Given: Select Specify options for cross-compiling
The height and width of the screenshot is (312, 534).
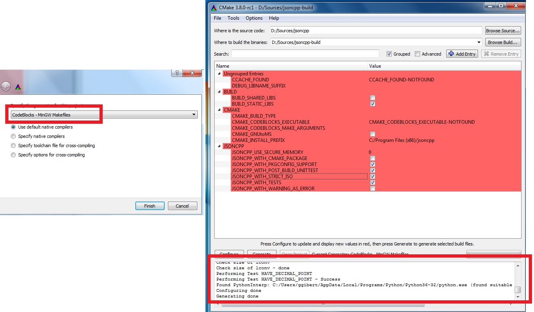Looking at the screenshot, I should [13, 155].
